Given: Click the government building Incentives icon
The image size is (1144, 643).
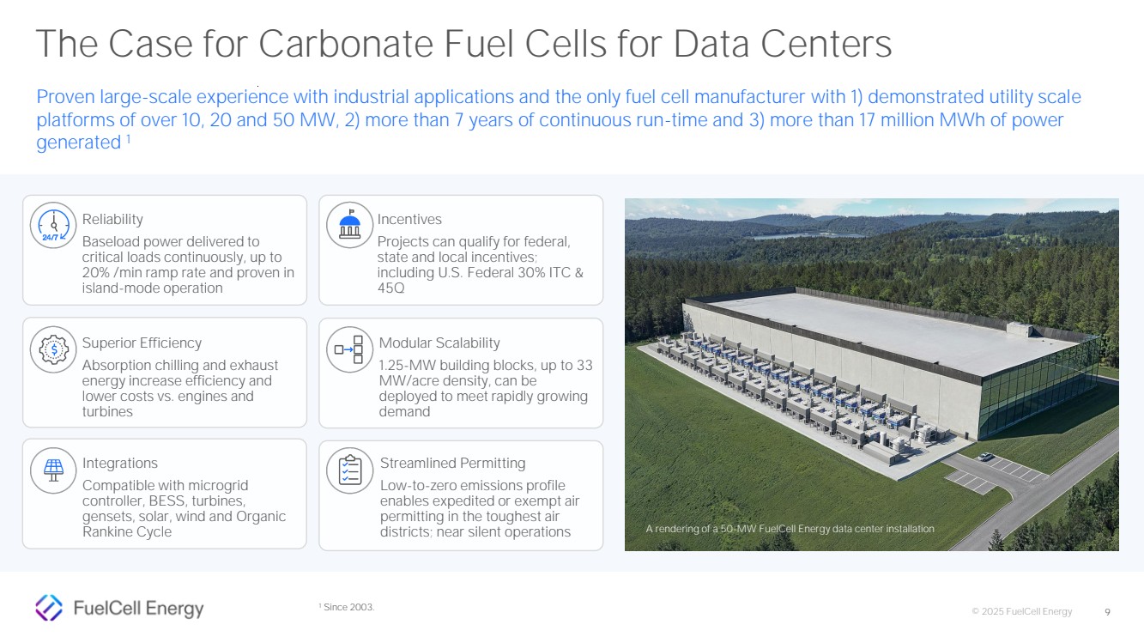Looking at the screenshot, I should (x=349, y=226).
